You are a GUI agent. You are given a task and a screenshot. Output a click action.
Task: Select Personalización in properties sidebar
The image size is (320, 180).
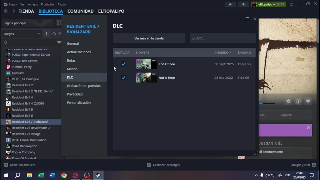[x=84, y=103]
